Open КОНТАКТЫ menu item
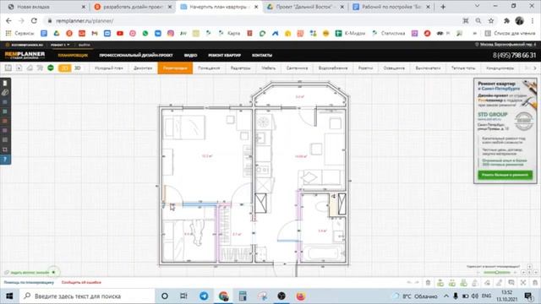541x304 pixels. 262,55
